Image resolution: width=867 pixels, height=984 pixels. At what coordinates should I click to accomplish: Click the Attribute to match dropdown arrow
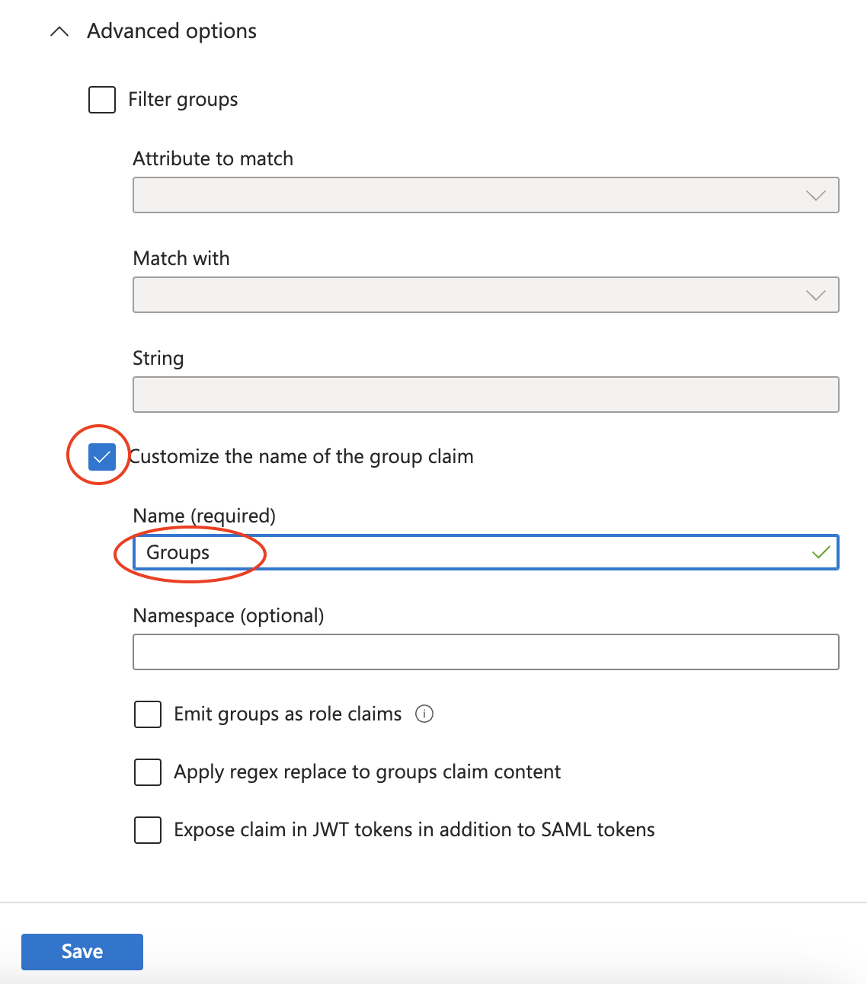coord(815,196)
